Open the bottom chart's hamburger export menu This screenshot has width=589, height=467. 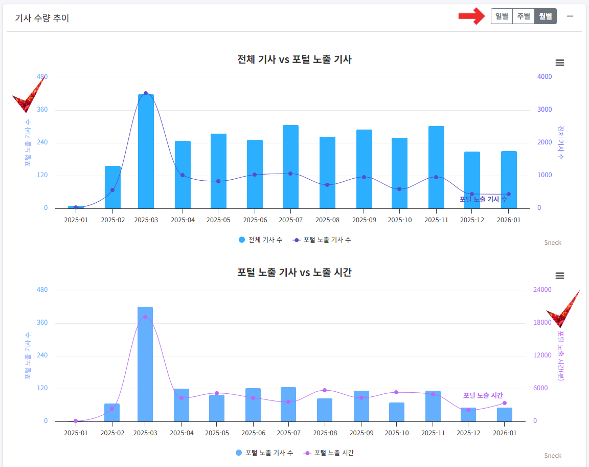[x=559, y=275]
